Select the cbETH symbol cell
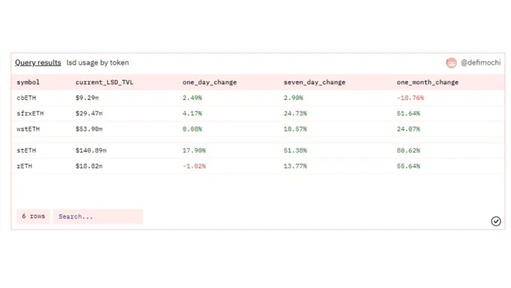This screenshot has width=511, height=288. [x=26, y=98]
